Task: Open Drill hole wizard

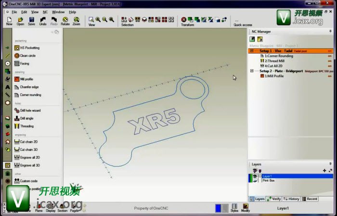Action: pyautogui.click(x=27, y=110)
